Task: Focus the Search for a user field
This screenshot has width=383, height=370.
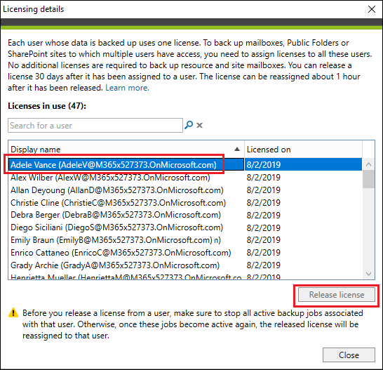Action: click(95, 126)
